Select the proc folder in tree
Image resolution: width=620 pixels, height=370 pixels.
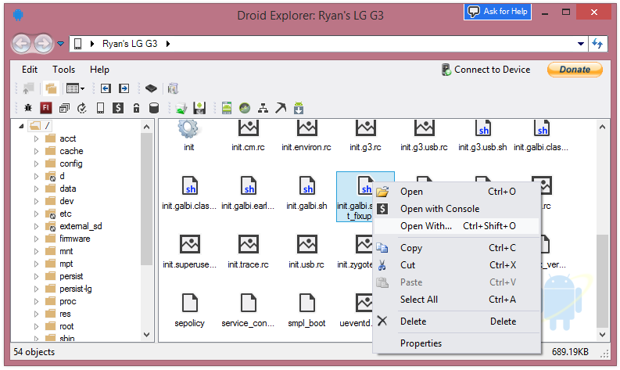67,301
